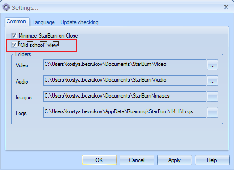
Task: Browse for the Video folder path
Action: [x=213, y=65]
